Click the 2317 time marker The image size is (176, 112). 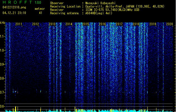coord(119,24)
